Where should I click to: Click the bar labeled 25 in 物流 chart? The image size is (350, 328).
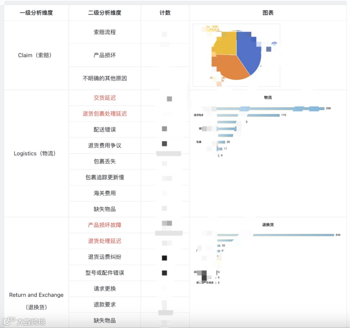pos(221,142)
